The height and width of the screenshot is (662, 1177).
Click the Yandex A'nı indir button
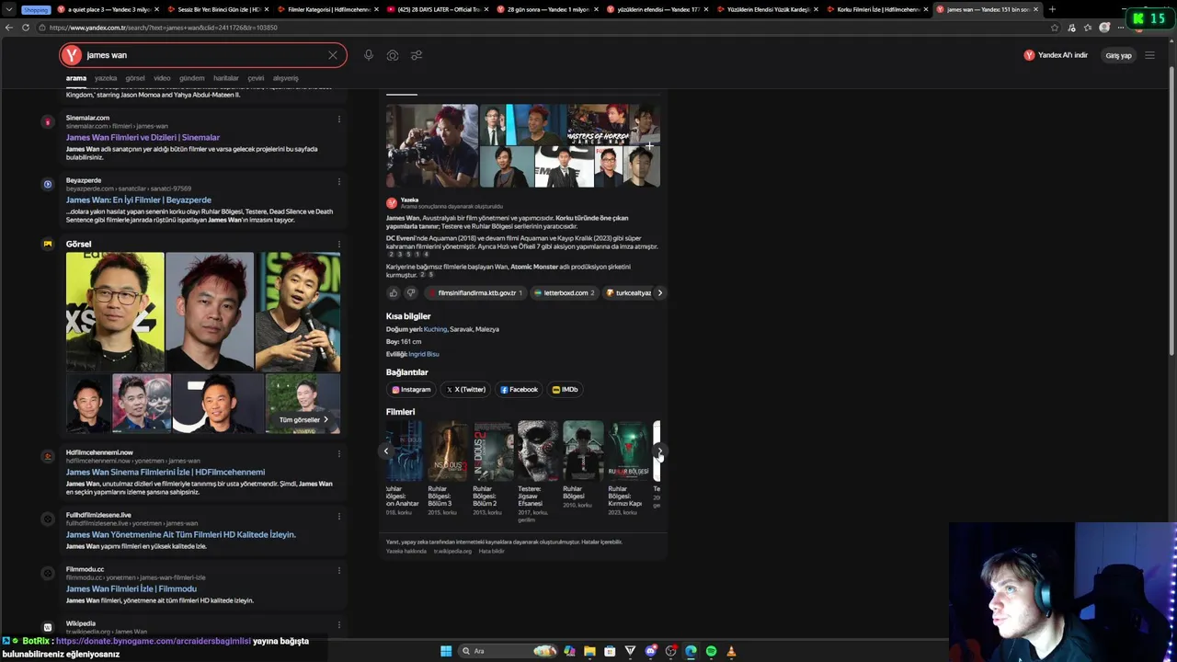(x=1056, y=55)
